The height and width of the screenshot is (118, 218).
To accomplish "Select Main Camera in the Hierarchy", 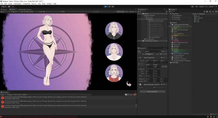I will (x=150, y=15).
